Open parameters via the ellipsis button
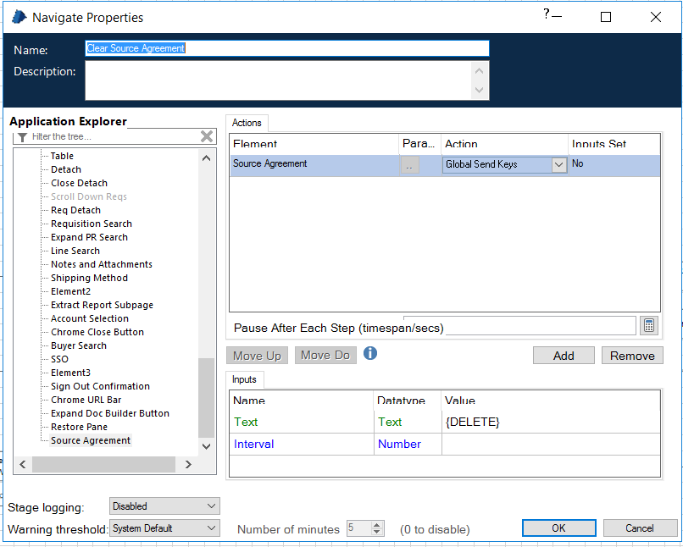 409,164
